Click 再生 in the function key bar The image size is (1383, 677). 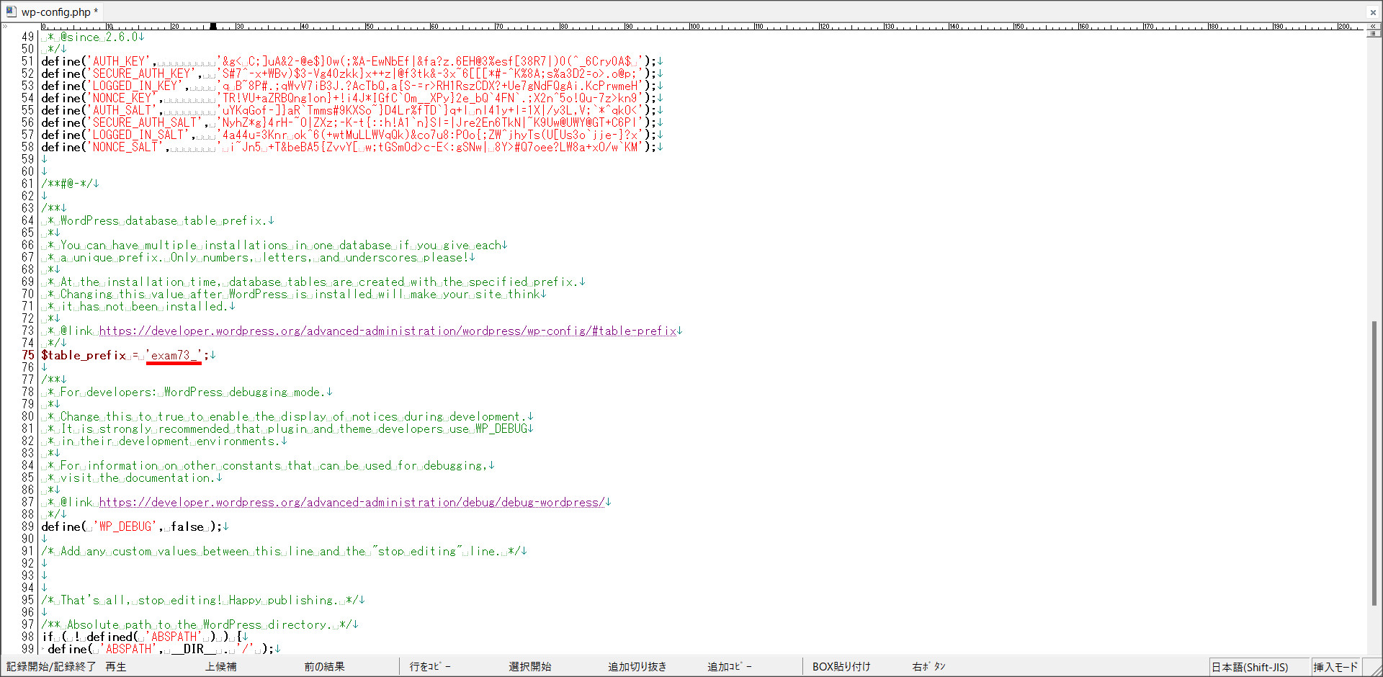tap(116, 667)
